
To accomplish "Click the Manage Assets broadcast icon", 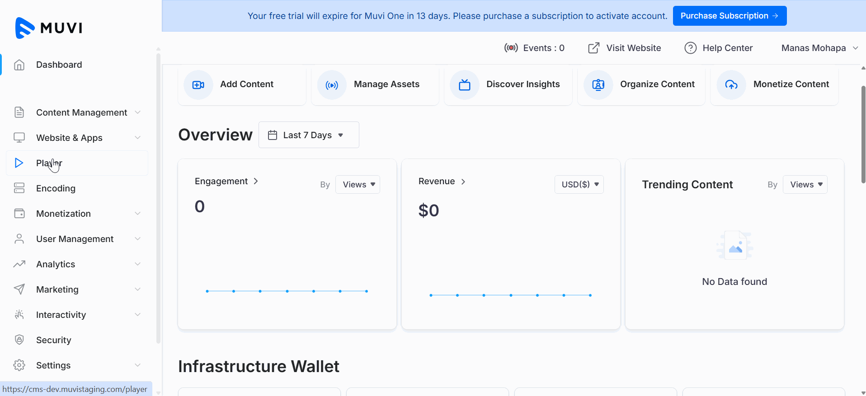I will pos(332,85).
